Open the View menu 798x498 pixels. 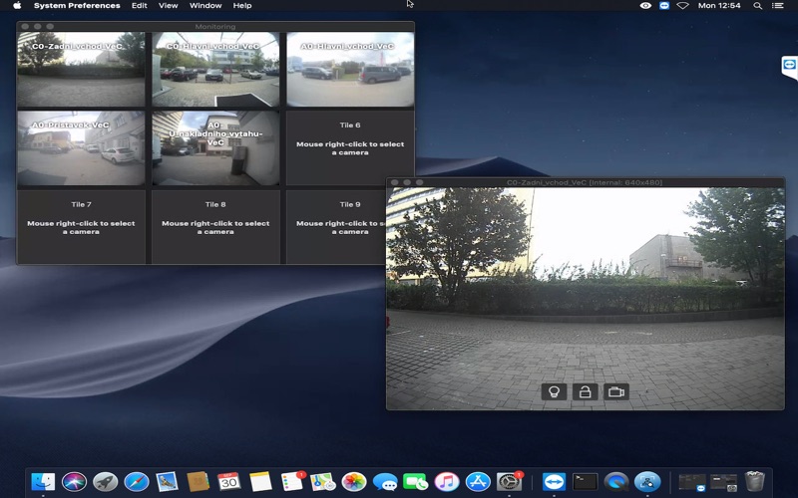coord(168,6)
